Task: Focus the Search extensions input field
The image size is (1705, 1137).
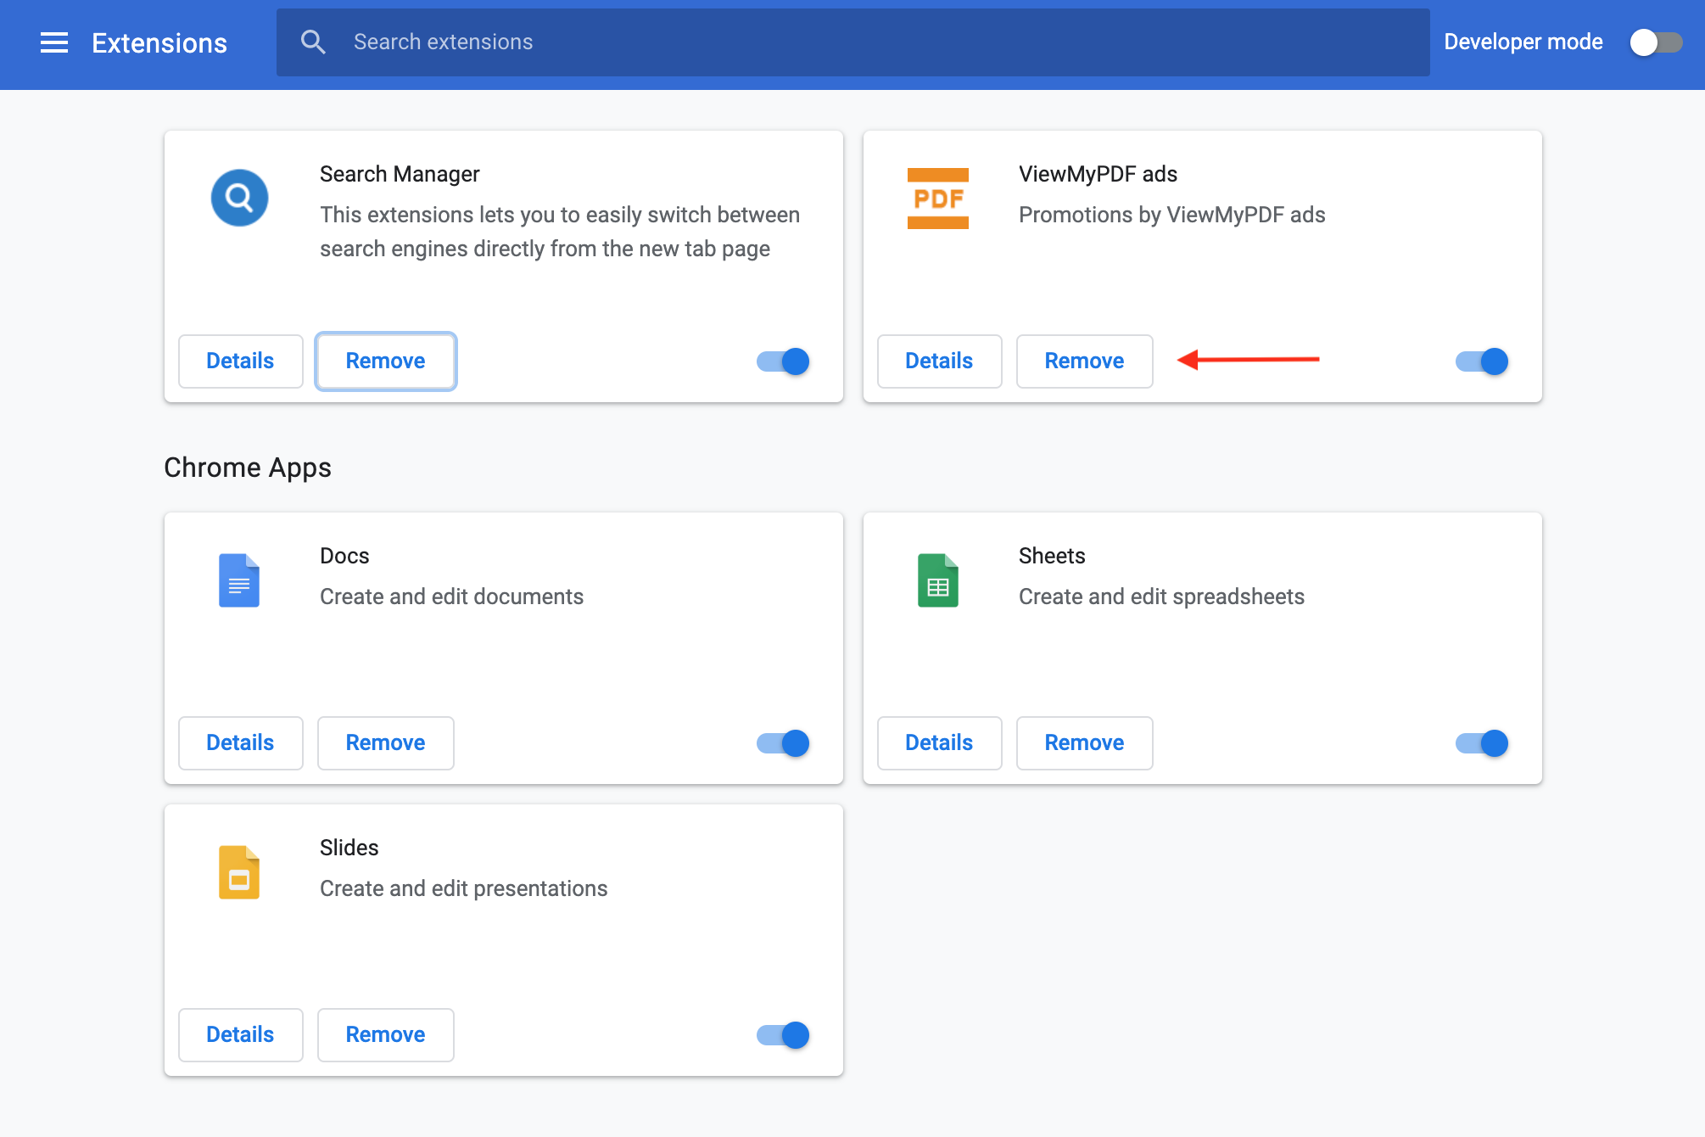Action: (852, 42)
